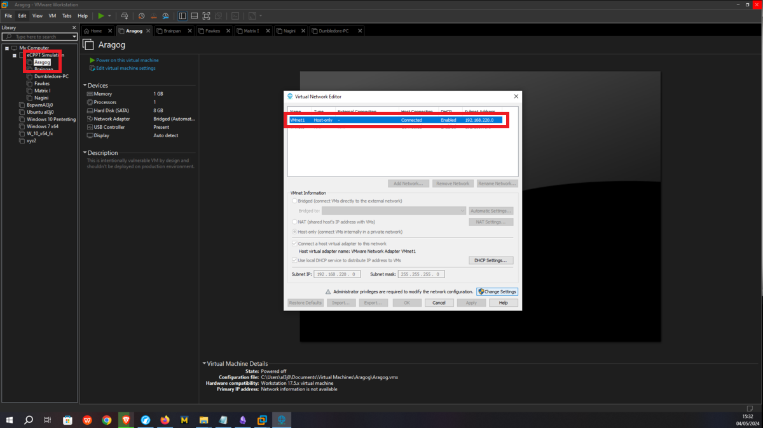Screen dimensions: 763x428
Task: Open the Tabs menu
Action: click(x=67, y=16)
